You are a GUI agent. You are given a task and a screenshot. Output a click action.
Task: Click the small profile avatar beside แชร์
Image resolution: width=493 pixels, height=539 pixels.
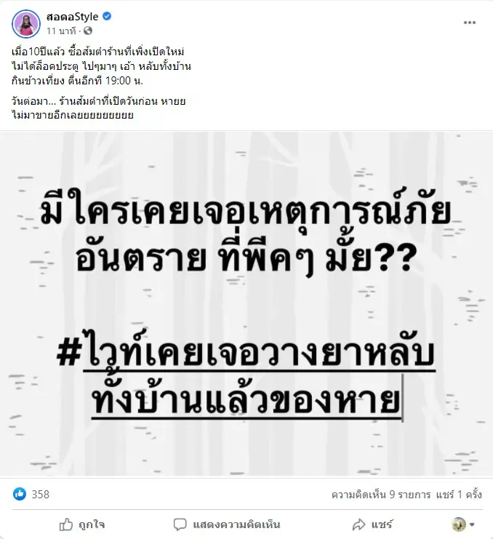pyautogui.click(x=459, y=524)
